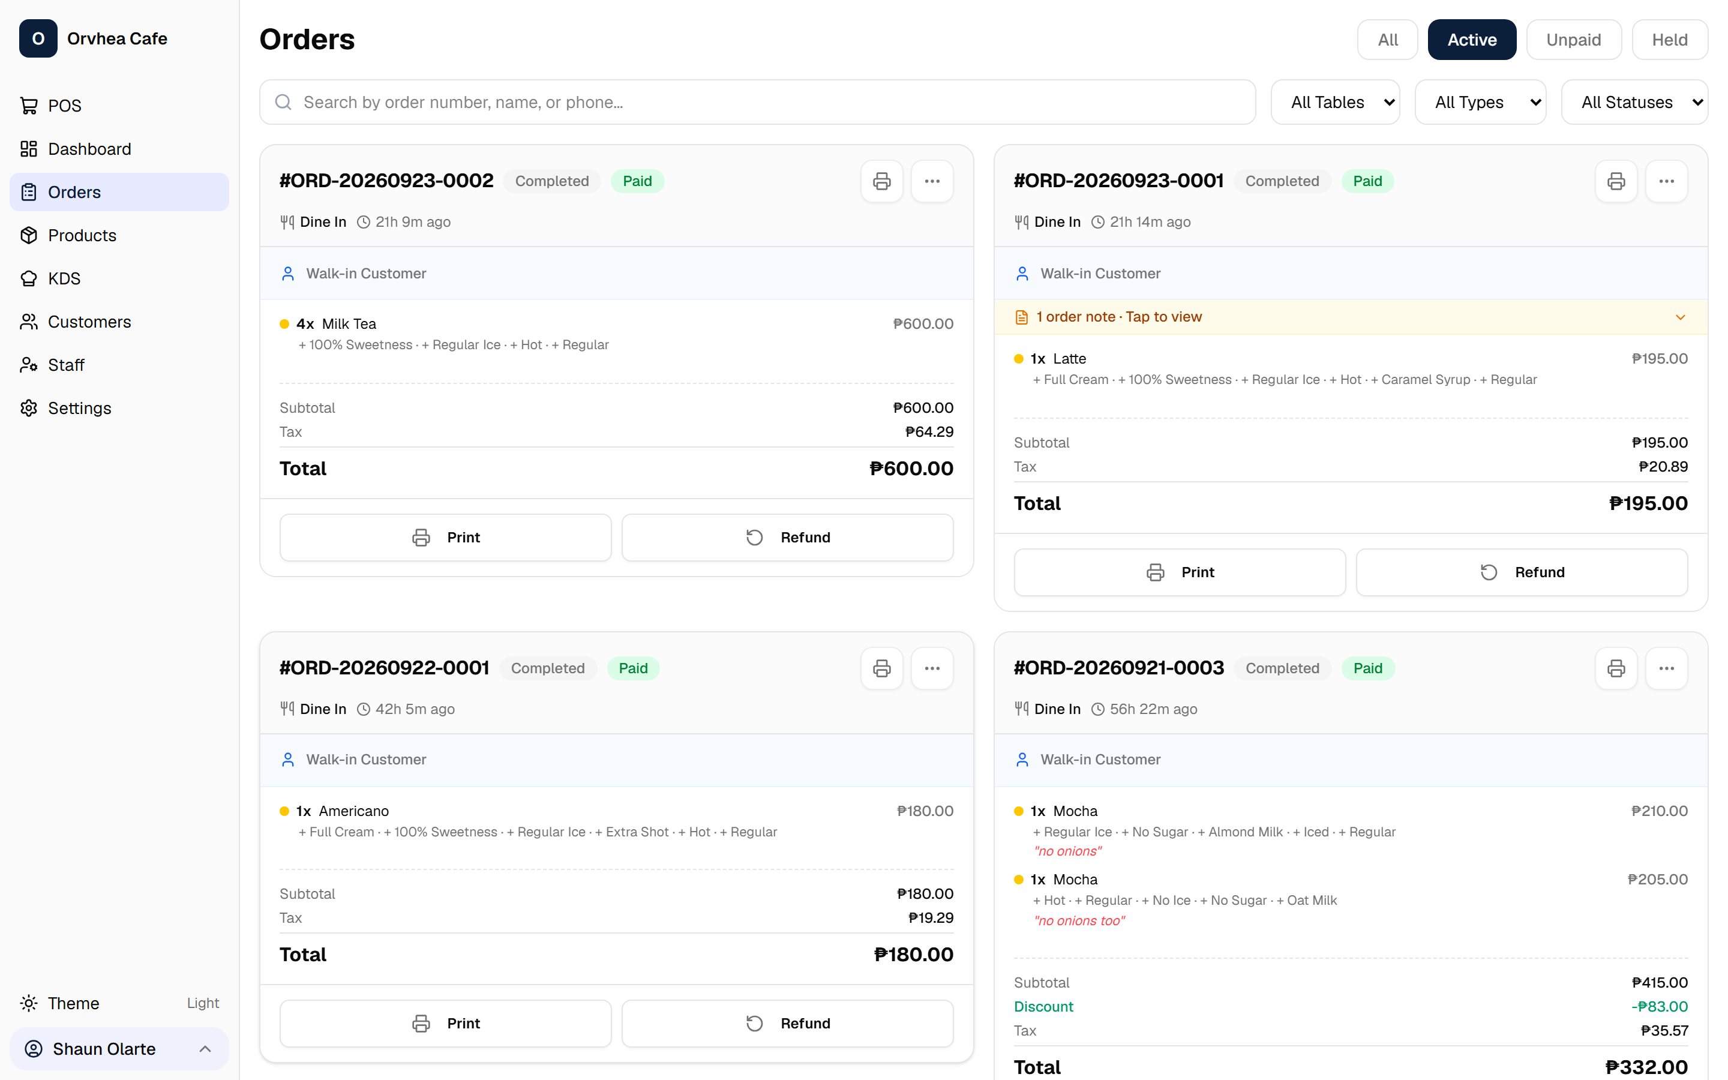Open POS from the sidebar
The height and width of the screenshot is (1080, 1728).
click(119, 106)
